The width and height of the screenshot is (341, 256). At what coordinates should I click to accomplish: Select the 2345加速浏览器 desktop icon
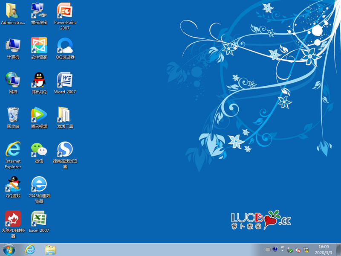pyautogui.click(x=39, y=184)
